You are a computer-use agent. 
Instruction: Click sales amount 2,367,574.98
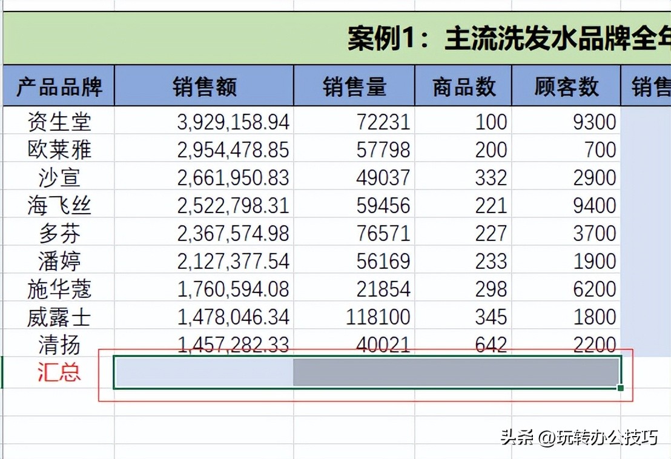click(204, 232)
